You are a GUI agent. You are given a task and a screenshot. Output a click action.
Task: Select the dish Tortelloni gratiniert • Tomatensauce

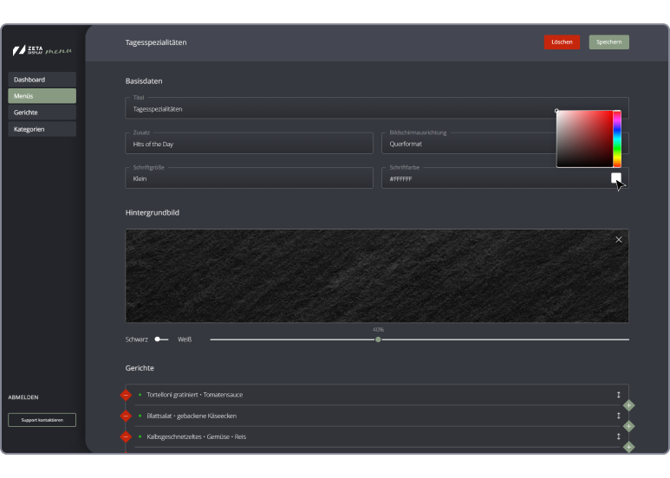(x=194, y=395)
